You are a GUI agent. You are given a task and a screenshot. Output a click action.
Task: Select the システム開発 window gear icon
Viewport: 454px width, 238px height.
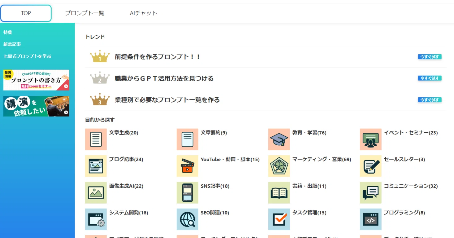[x=96, y=219]
